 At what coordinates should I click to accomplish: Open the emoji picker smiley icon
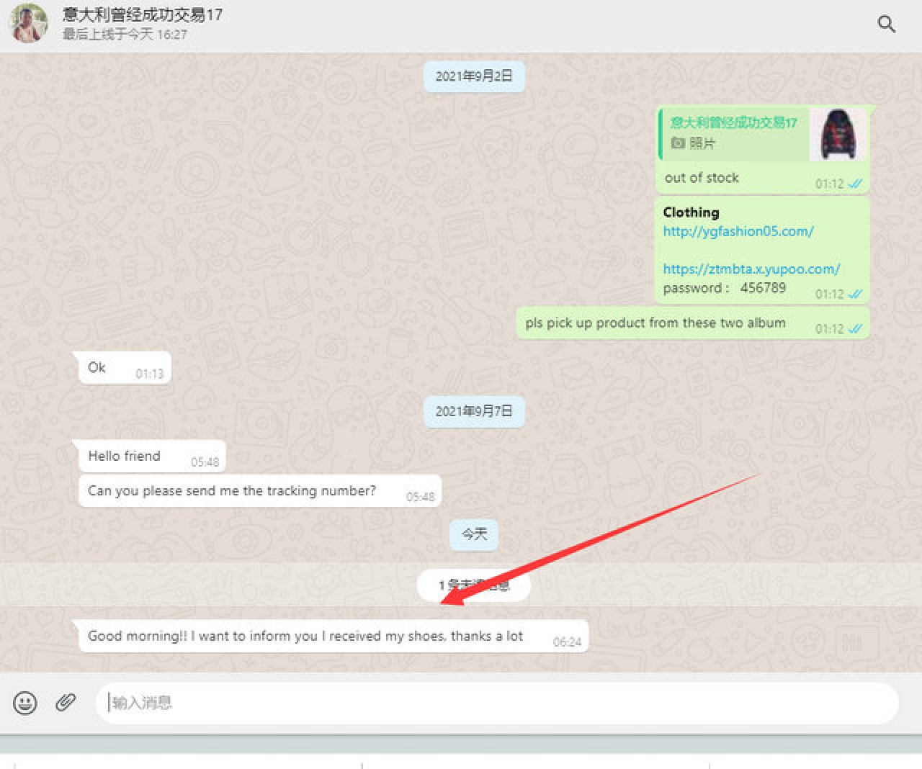pos(25,703)
